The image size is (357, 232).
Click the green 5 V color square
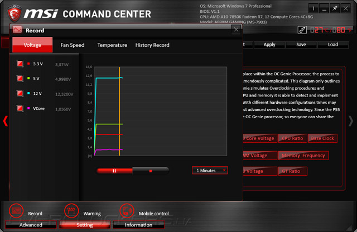28,78
